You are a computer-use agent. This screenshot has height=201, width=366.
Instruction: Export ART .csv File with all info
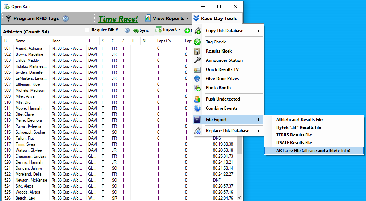coord(314,151)
